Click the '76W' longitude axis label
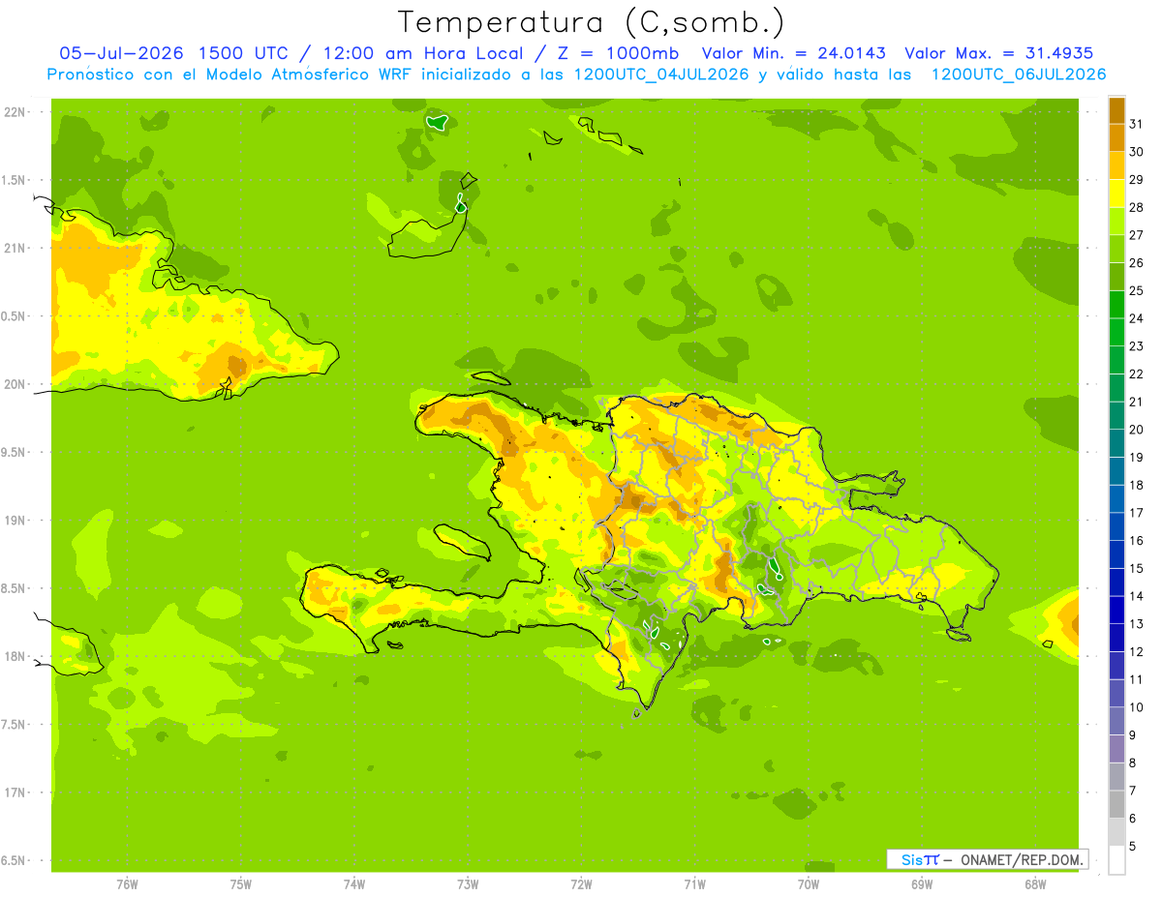Screen dimensions: 1162x897 127,884
